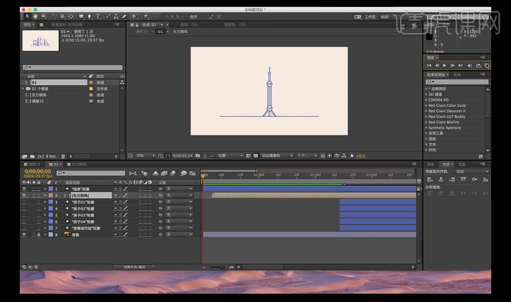Enable the 对齐 snapping checkbox
The width and height of the screenshot is (511, 302).
[186, 16]
